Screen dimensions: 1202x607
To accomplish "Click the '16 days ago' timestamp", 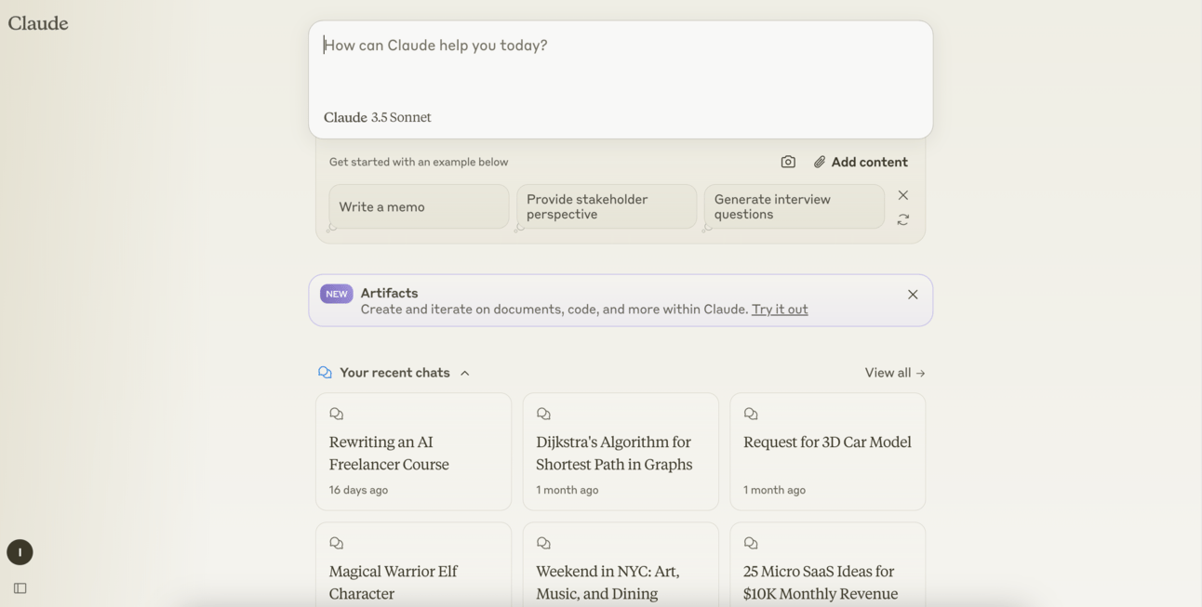I will 358,490.
